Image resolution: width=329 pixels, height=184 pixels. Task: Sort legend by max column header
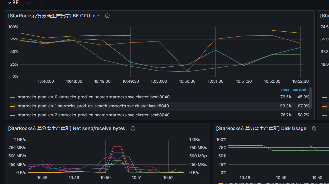pos(285,90)
